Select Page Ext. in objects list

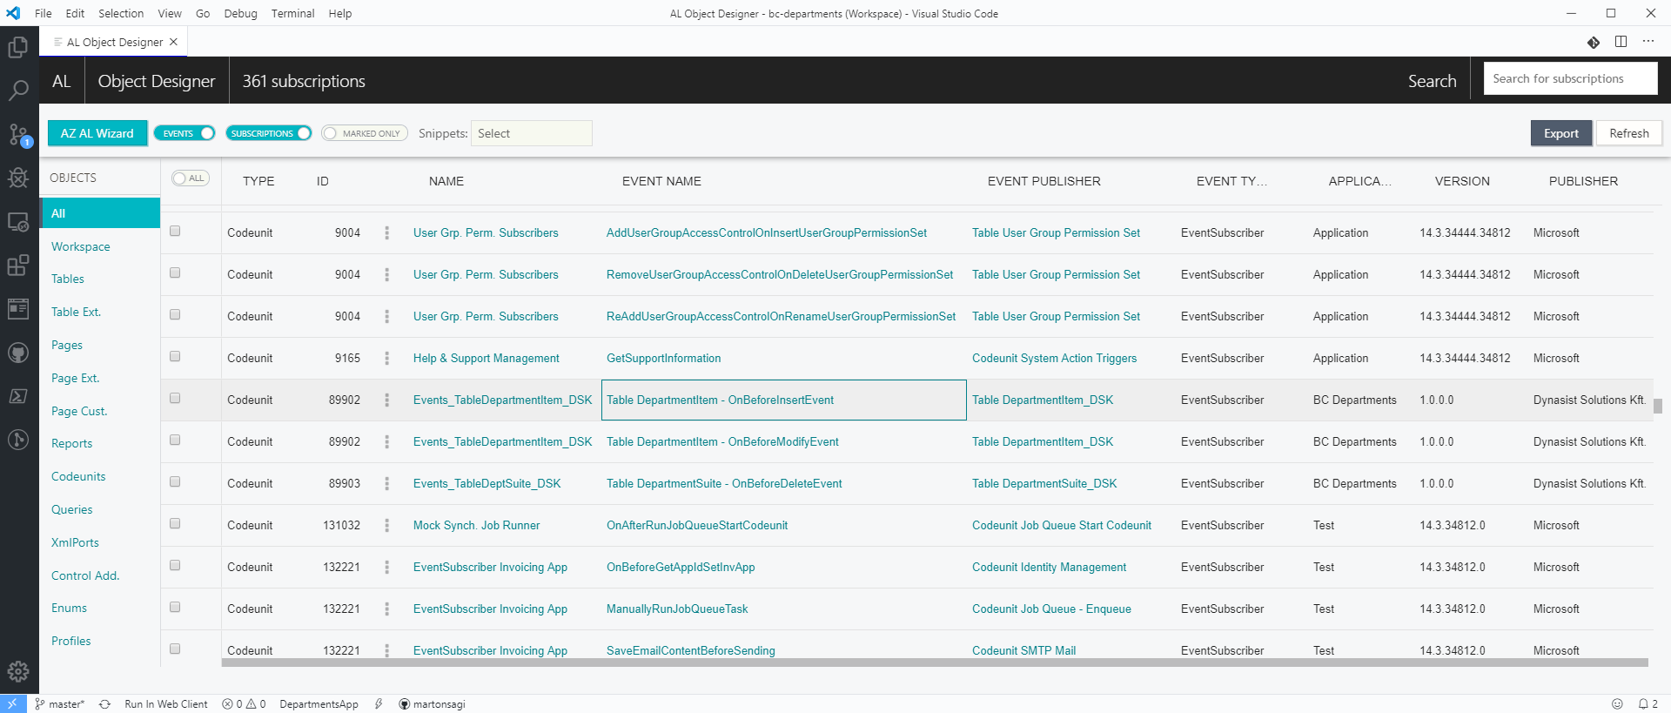pyautogui.click(x=76, y=378)
